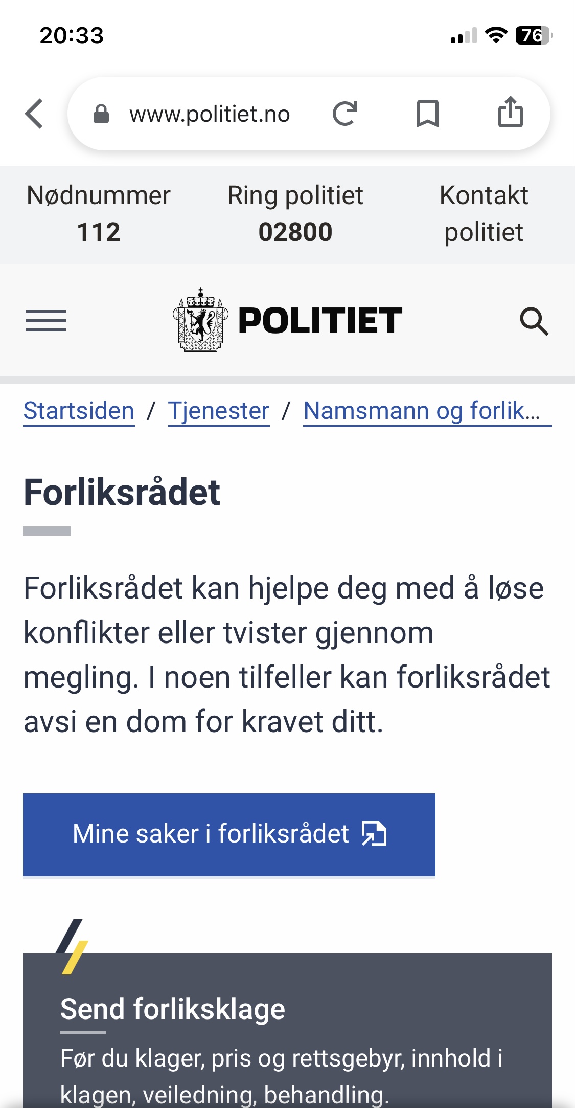Go to Startsiden breadcrumb
575x1108 pixels.
[x=79, y=411]
